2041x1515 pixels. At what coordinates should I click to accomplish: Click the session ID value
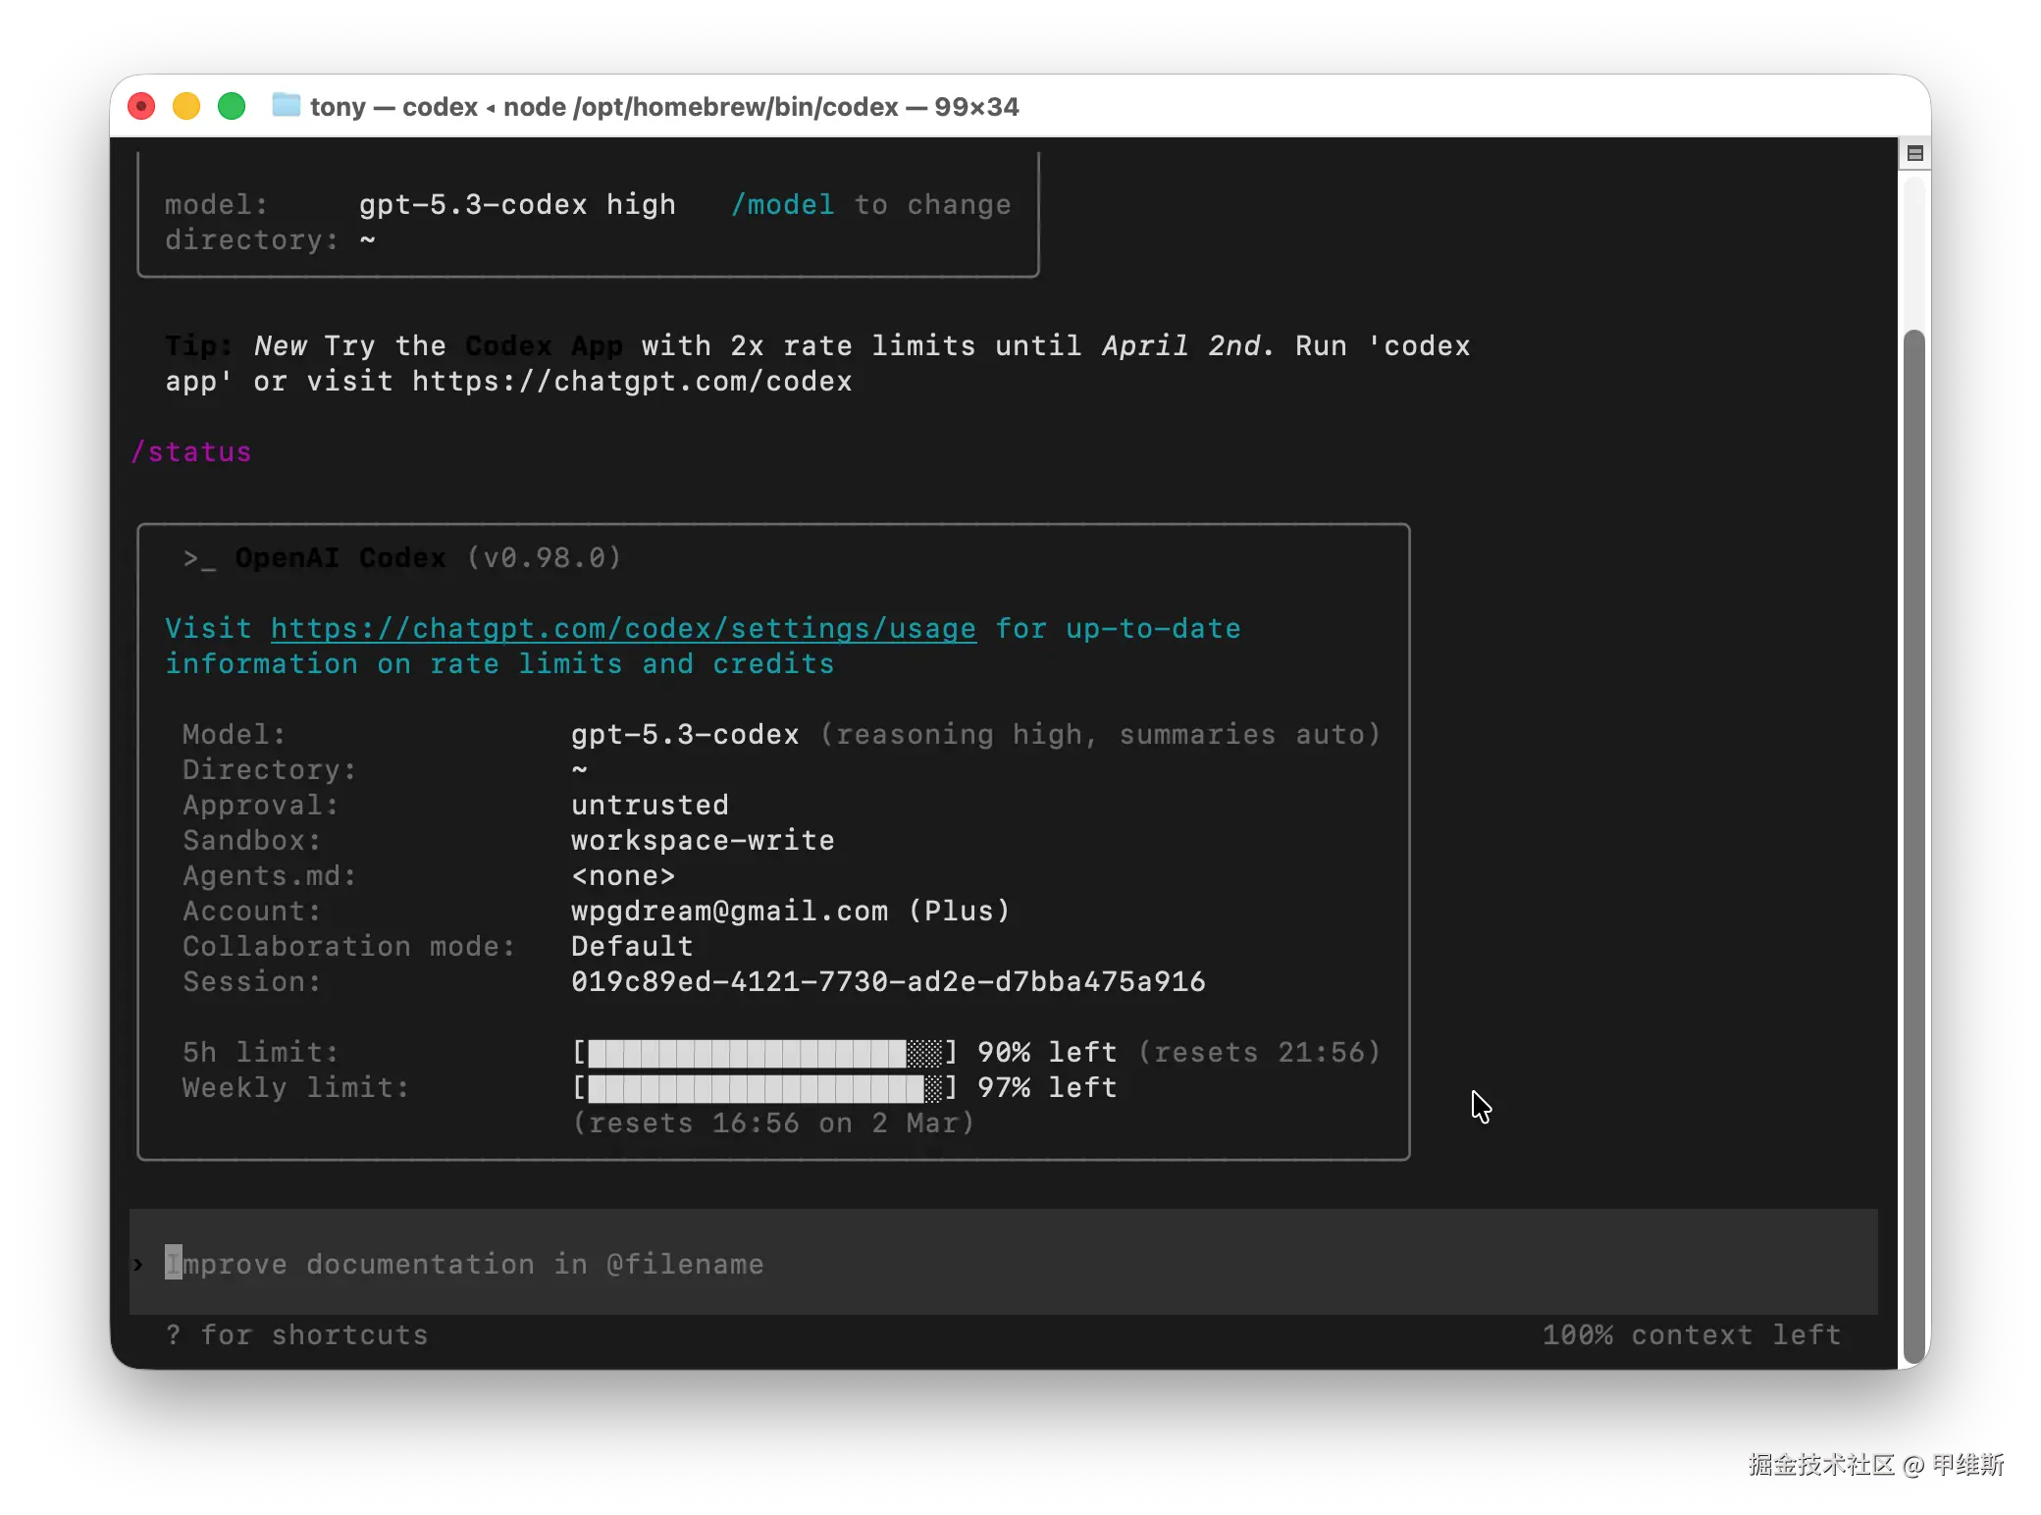pyautogui.click(x=888, y=982)
